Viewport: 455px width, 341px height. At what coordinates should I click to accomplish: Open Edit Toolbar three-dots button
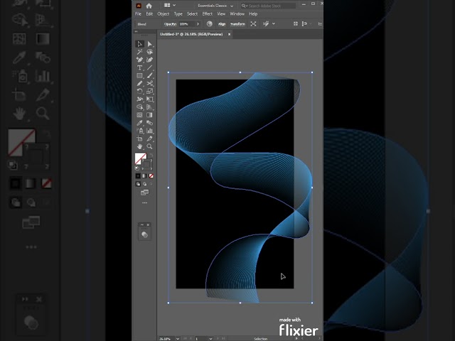(144, 203)
